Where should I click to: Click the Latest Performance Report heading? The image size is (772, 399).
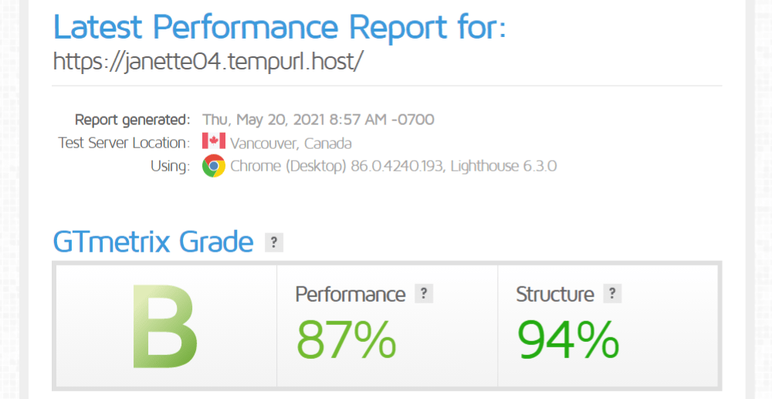(279, 28)
